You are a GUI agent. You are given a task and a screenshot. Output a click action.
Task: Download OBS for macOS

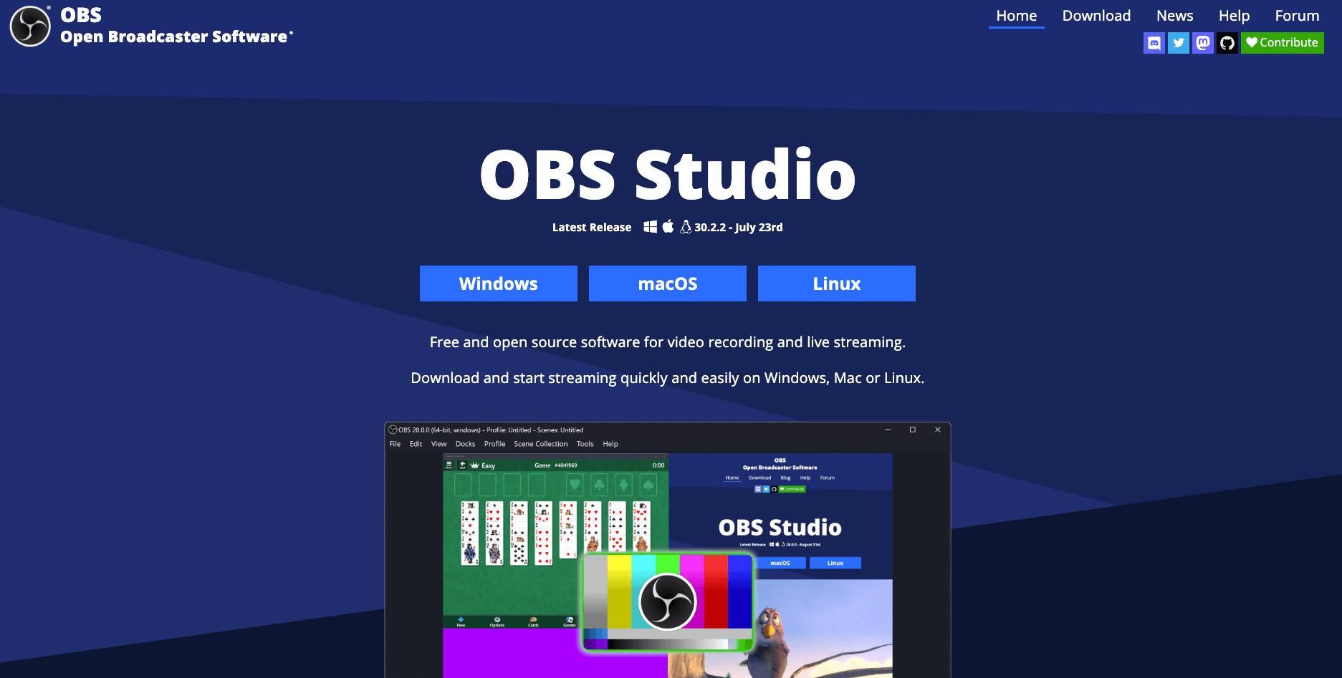coord(668,284)
